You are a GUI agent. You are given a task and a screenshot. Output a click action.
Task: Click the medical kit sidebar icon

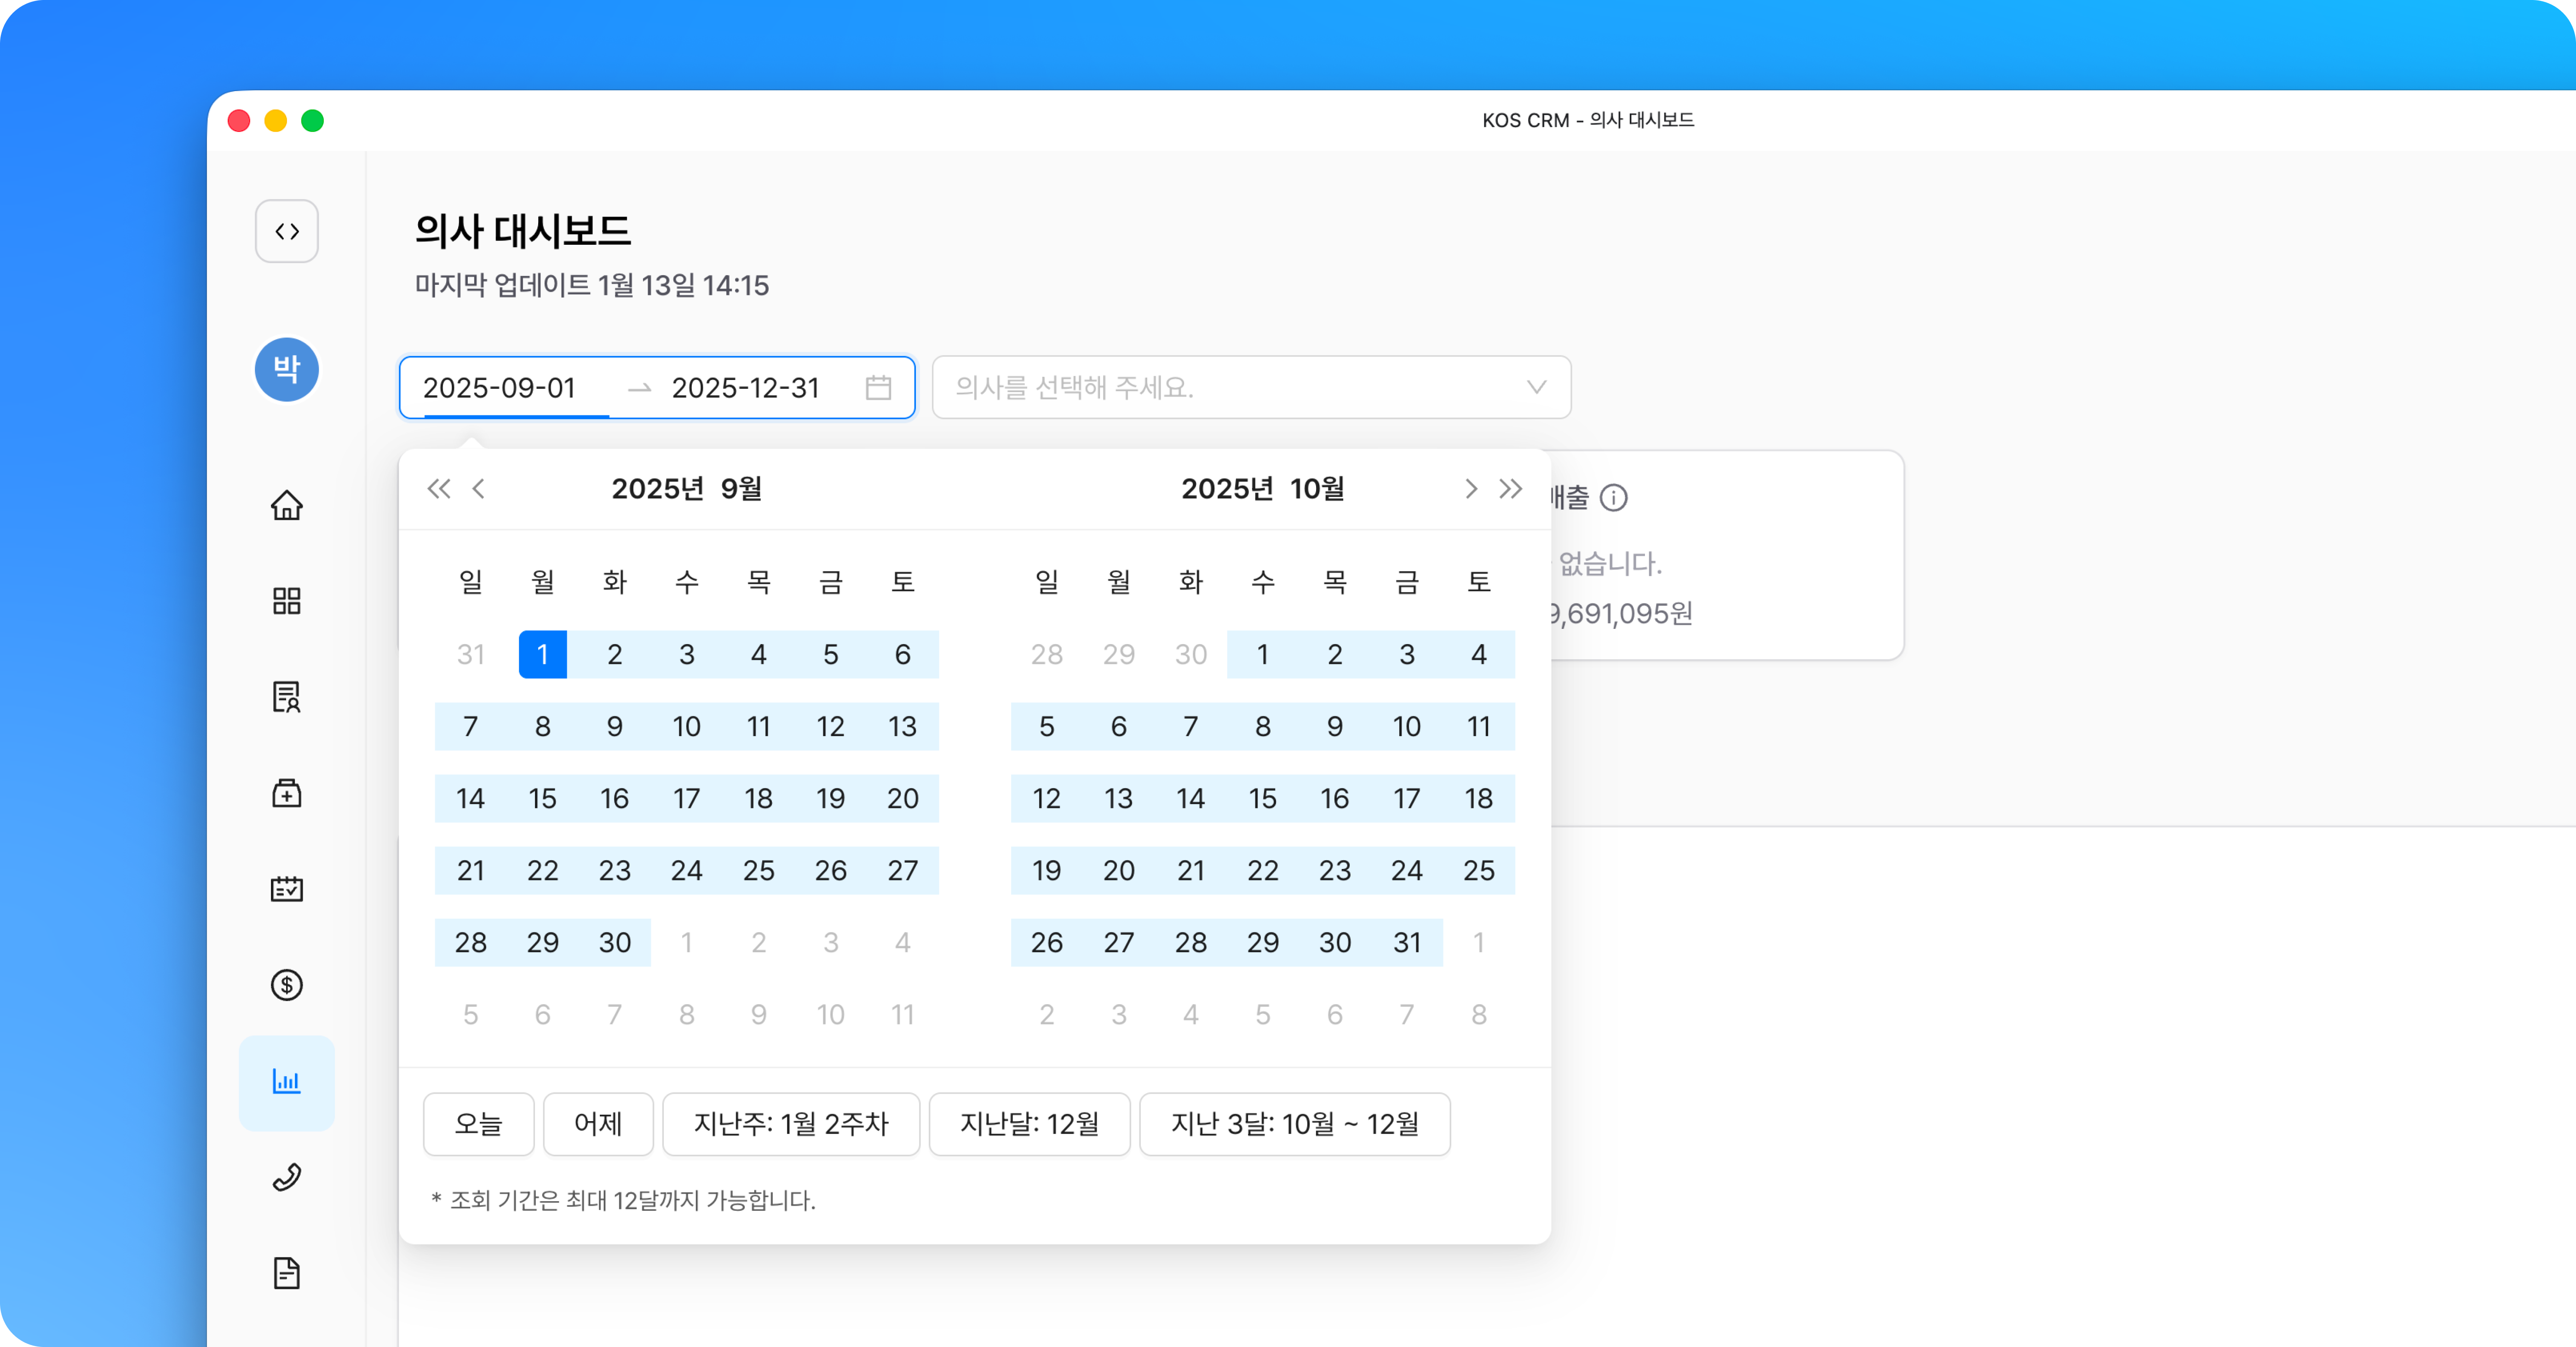tap(286, 793)
